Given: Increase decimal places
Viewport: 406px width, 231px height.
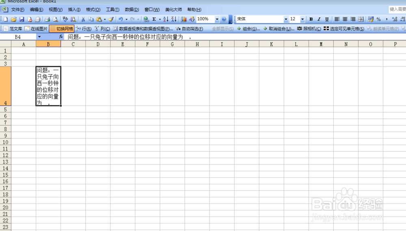Looking at the screenshot, I should point(395,19).
